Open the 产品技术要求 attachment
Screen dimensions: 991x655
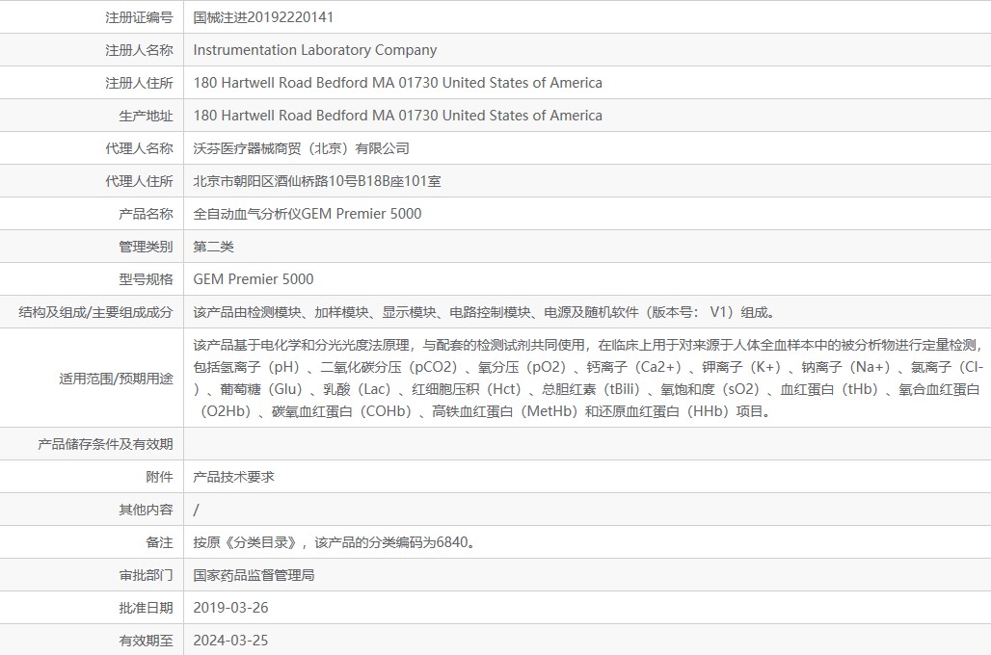(234, 477)
